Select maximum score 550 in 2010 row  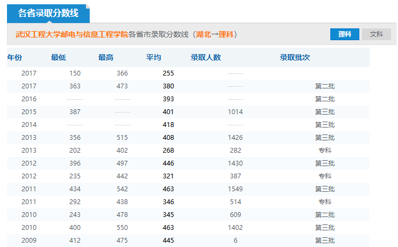coord(122,228)
